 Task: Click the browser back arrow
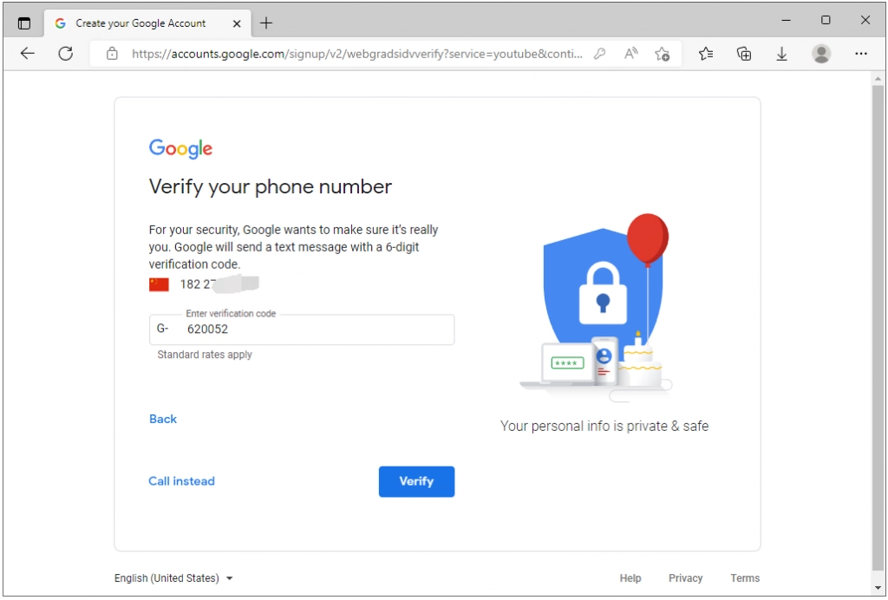(x=28, y=54)
